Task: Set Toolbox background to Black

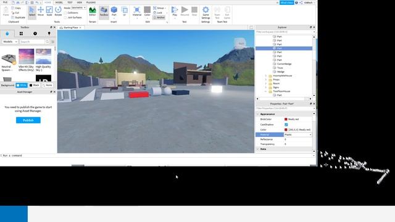Action: click(35, 85)
